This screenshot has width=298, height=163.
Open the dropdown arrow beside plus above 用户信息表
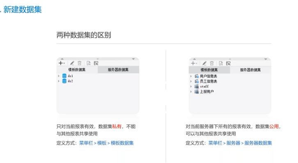(197, 64)
